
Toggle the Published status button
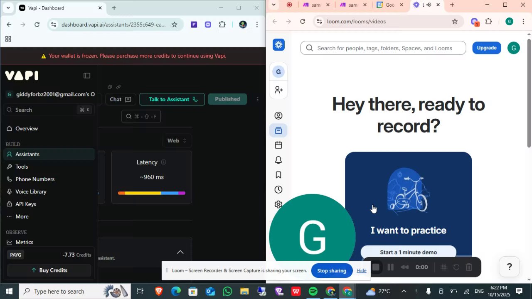227,99
